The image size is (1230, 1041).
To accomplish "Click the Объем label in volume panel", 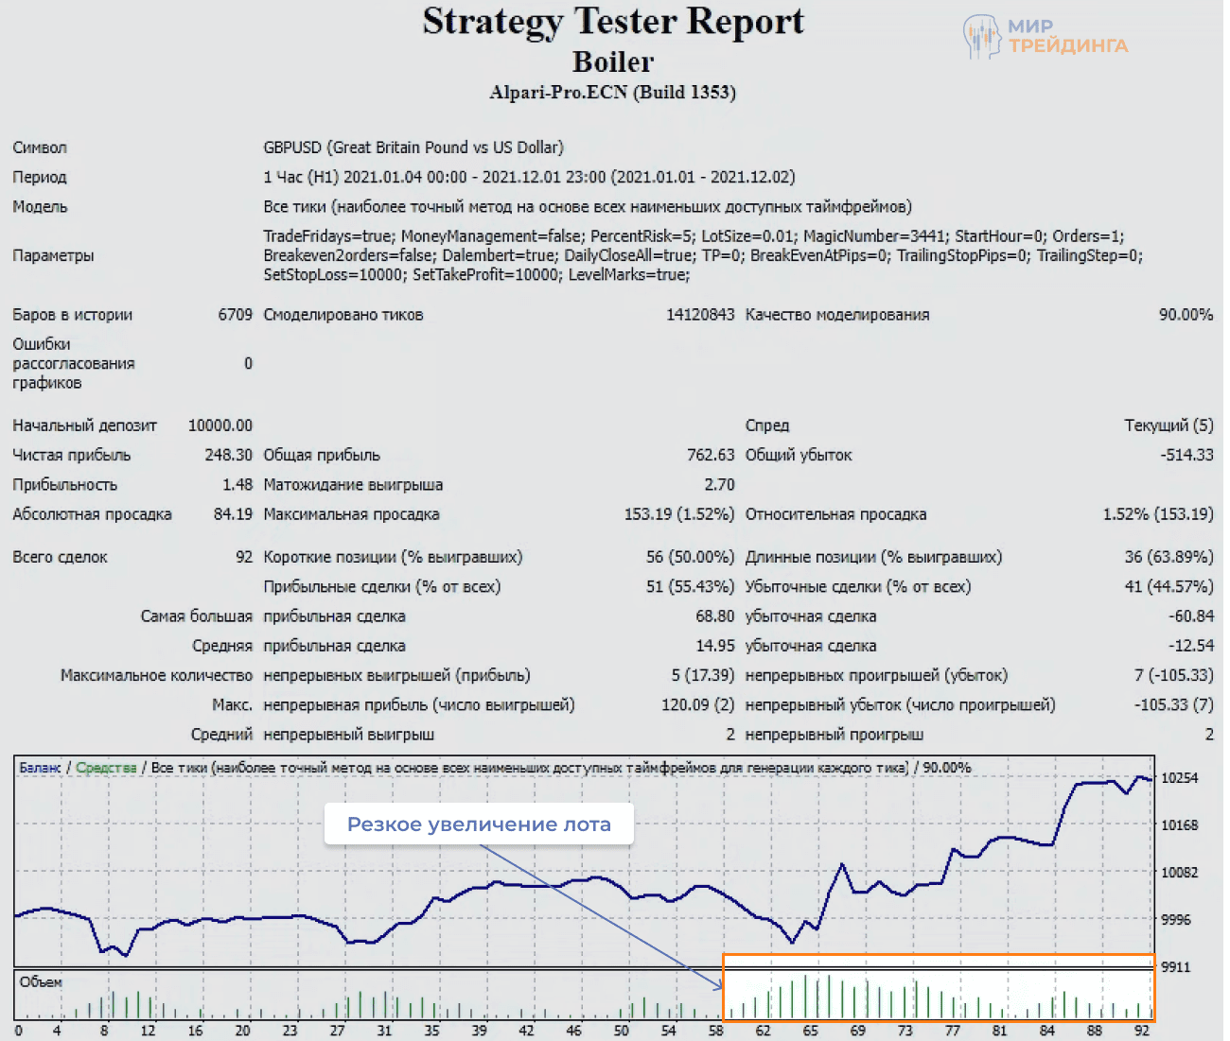I will click(x=41, y=982).
